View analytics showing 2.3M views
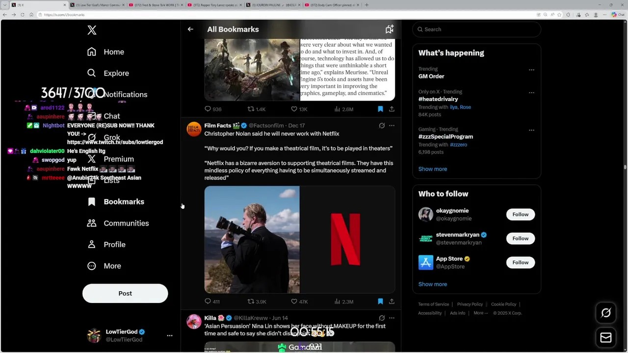628x353 pixels. pyautogui.click(x=343, y=302)
